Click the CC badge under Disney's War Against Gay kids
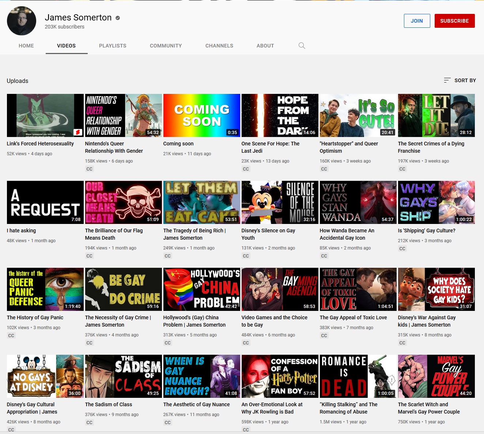The image size is (484, 434). pos(402,343)
